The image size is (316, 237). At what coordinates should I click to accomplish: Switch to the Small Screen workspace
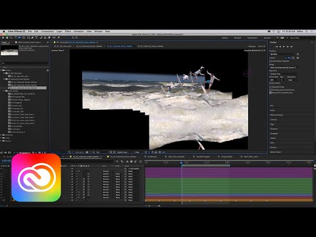pyautogui.click(x=252, y=38)
